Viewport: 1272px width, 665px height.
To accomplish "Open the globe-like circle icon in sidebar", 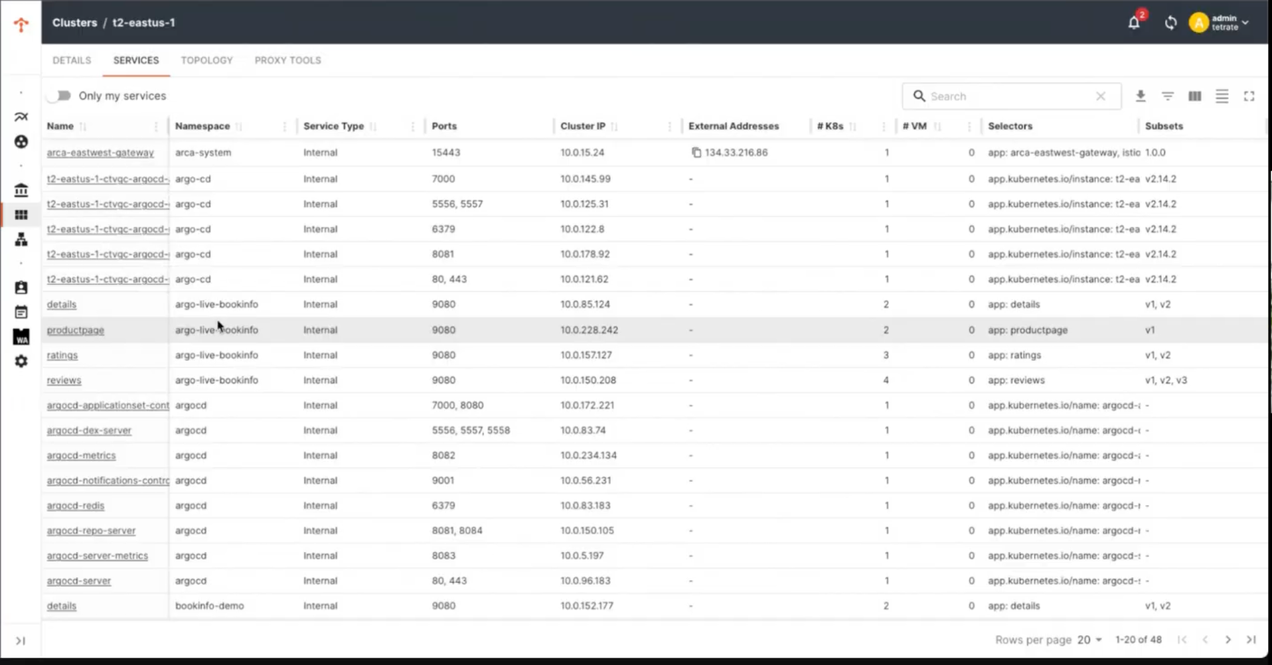I will point(21,141).
